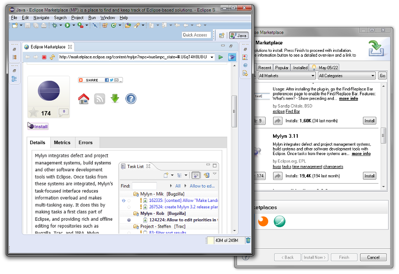The image size is (399, 274).
Task: Click the Twitter icon in the Share bar
Action: 112,80
